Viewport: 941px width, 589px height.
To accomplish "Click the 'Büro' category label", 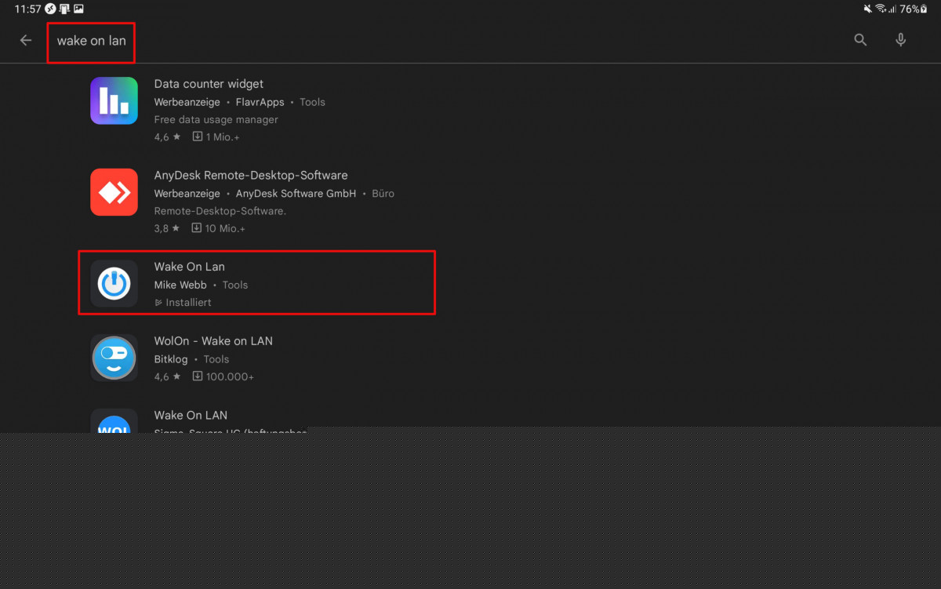I will coord(382,193).
